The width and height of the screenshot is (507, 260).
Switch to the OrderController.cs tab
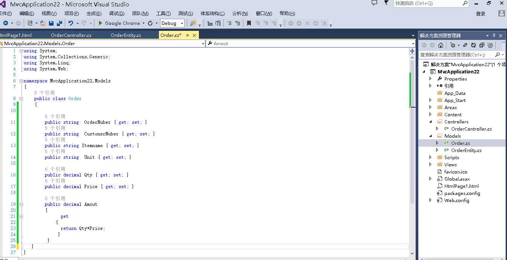[x=71, y=35]
